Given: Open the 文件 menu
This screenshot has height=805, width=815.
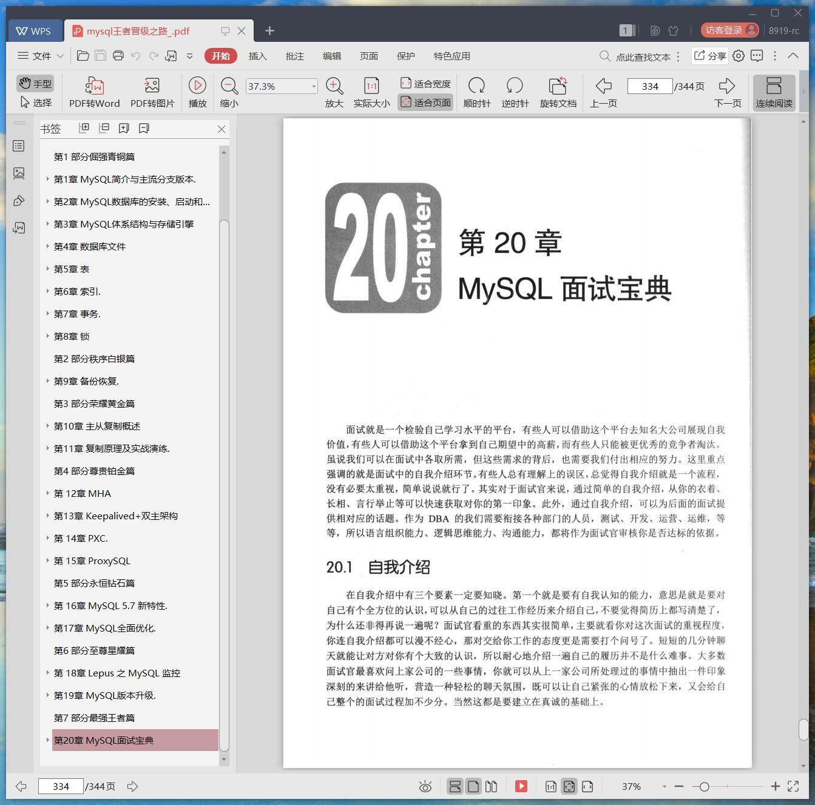Looking at the screenshot, I should pyautogui.click(x=41, y=56).
